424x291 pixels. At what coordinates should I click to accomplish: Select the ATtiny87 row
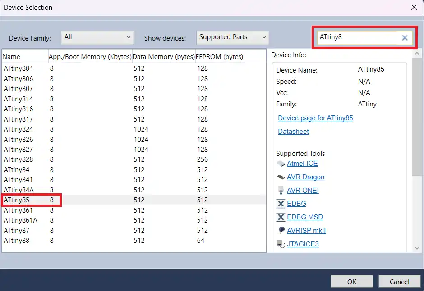tap(134, 231)
